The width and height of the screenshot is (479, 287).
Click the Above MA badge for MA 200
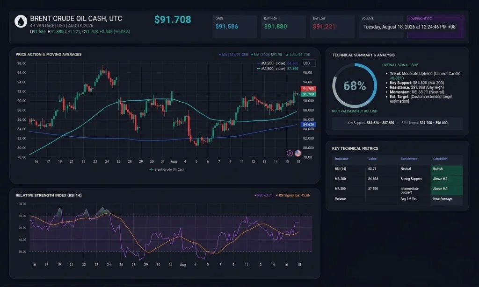[446, 179]
